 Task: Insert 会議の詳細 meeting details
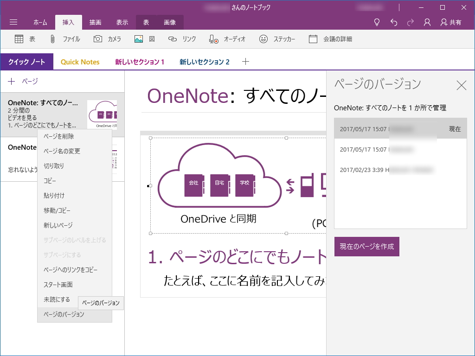[x=330, y=39]
